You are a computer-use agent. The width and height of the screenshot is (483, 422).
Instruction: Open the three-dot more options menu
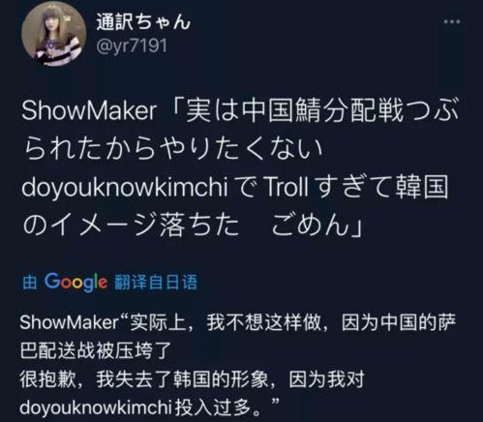[x=452, y=22]
